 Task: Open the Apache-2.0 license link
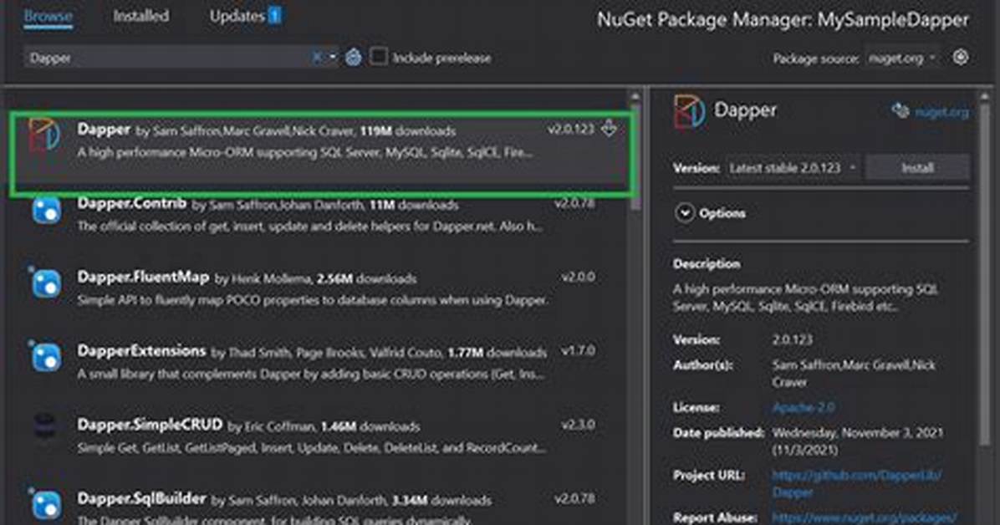click(804, 407)
